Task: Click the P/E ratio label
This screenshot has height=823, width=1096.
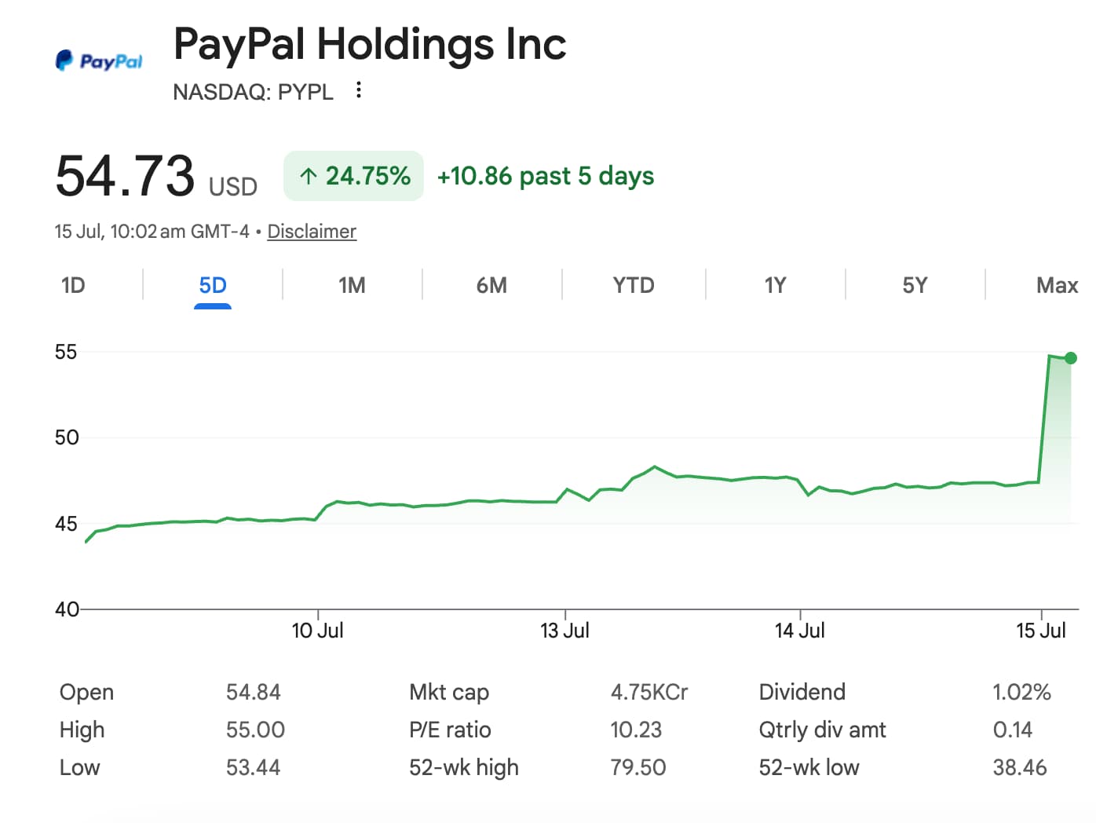Action: 450,730
